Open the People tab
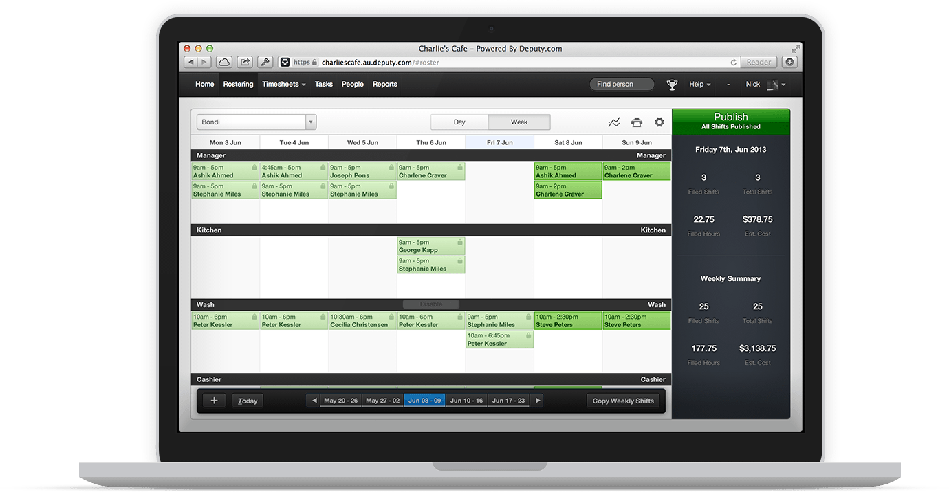Image resolution: width=949 pixels, height=492 pixels. [353, 85]
